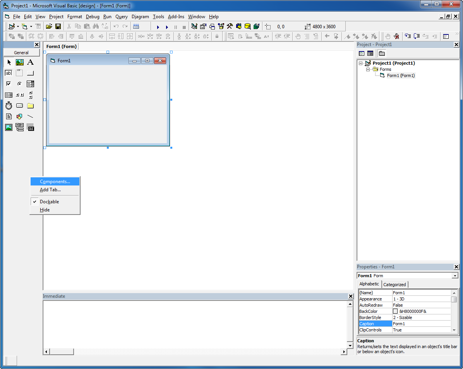Image resolution: width=463 pixels, height=369 pixels.
Task: Click the View Code icon in Project Explorer
Action: (361, 53)
